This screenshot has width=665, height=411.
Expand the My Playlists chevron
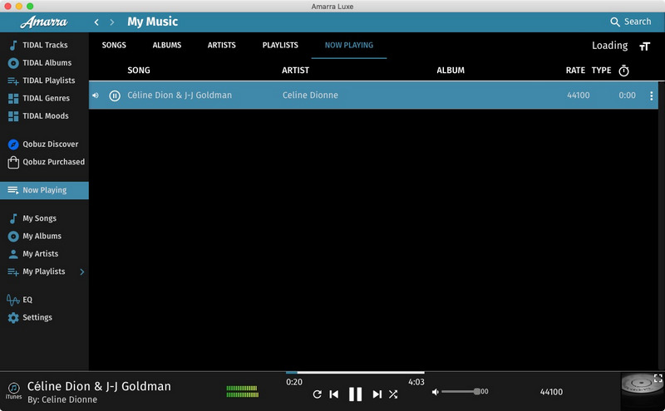click(81, 272)
